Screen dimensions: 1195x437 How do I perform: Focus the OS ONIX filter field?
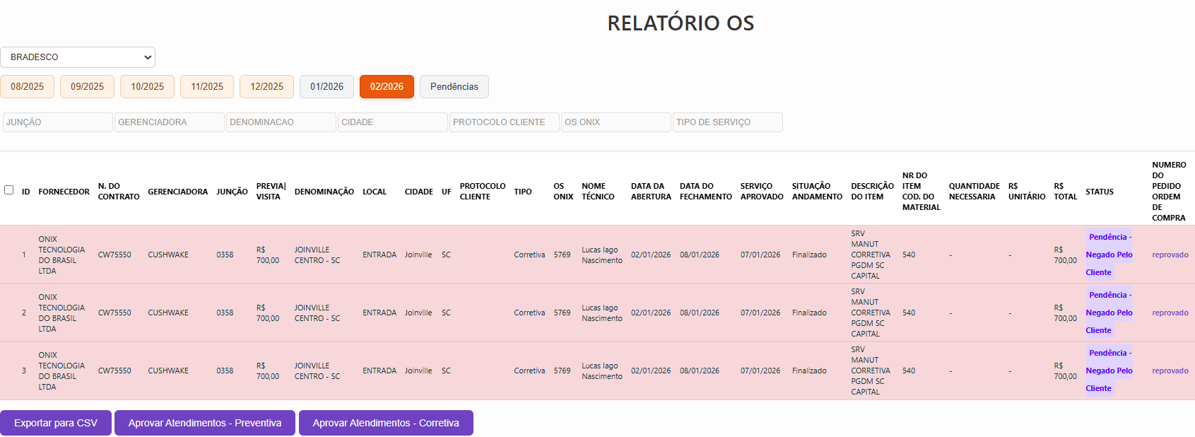pyautogui.click(x=616, y=122)
